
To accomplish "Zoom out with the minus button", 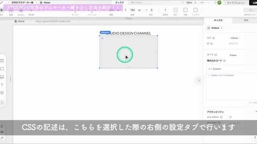I will 183,3.
